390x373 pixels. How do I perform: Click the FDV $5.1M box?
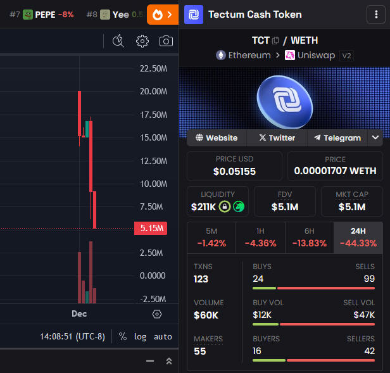click(285, 201)
